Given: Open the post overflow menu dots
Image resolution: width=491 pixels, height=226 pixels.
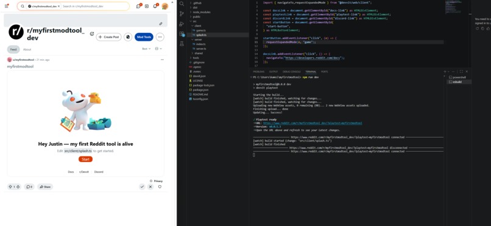Looking at the screenshot, I should [162, 60].
